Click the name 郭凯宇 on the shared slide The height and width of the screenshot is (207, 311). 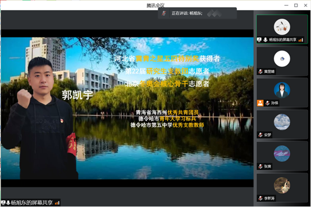(77, 95)
